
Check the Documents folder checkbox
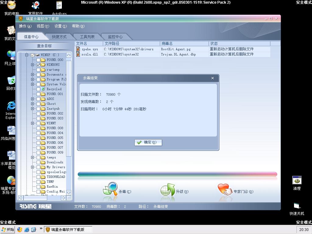pyautogui.click(x=38, y=75)
